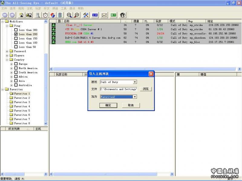The image size is (242, 181).
Task: Click the envelope message toolbar icon
Action: [104, 15]
